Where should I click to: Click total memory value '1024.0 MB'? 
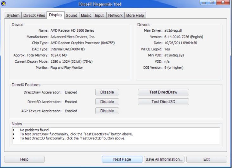59,55
